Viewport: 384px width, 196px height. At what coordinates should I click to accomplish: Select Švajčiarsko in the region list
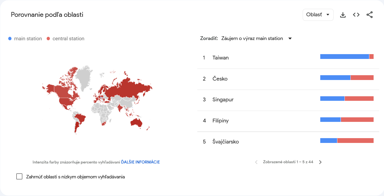click(226, 142)
